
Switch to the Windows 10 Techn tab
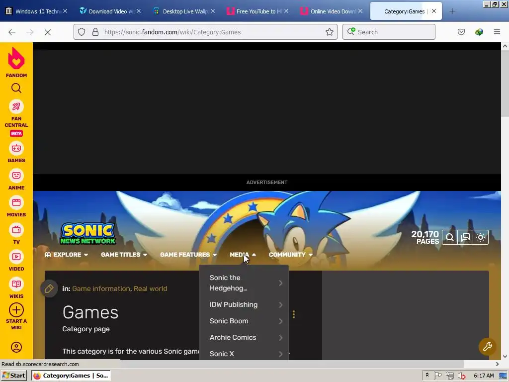coord(37,11)
